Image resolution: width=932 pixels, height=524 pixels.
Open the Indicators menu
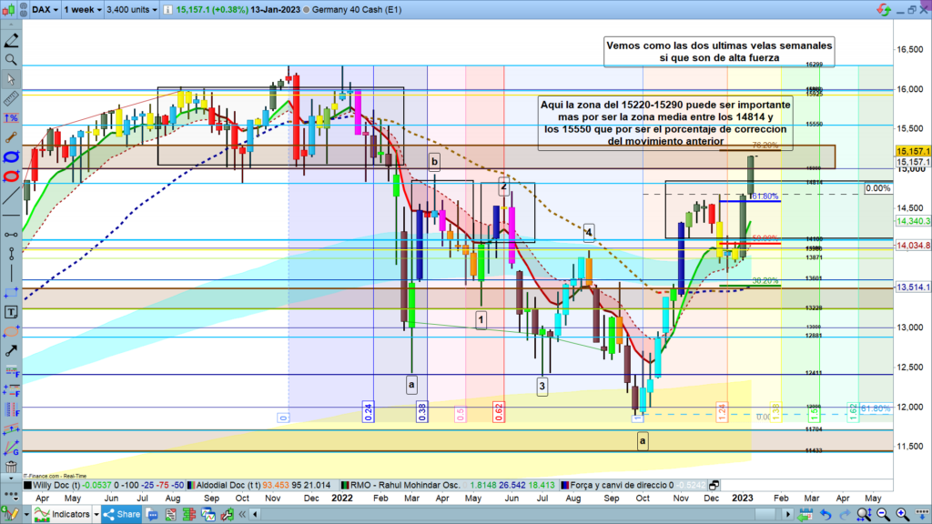pos(66,515)
